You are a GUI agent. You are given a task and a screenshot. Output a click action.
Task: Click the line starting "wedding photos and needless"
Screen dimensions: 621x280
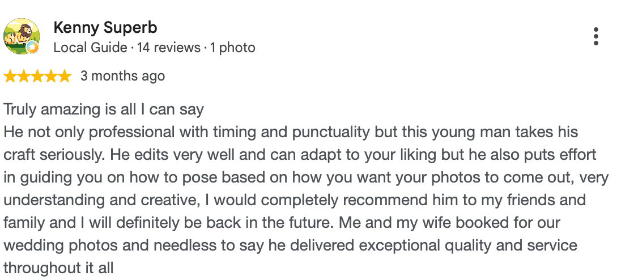coord(290,245)
